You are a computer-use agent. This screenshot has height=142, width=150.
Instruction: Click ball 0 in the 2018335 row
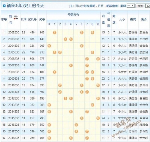click(x=49, y=138)
